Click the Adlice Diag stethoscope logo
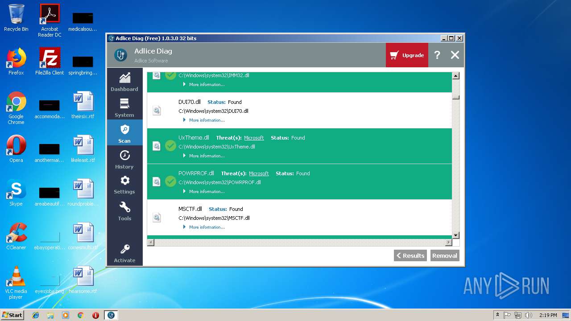 pyautogui.click(x=120, y=55)
